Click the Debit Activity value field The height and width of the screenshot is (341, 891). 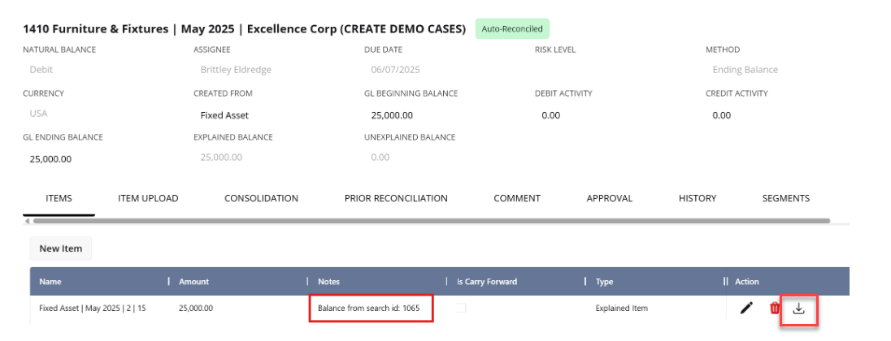coord(550,115)
